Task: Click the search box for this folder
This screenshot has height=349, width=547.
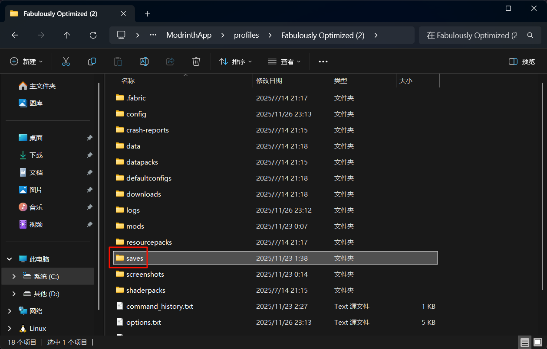Action: [x=473, y=36]
